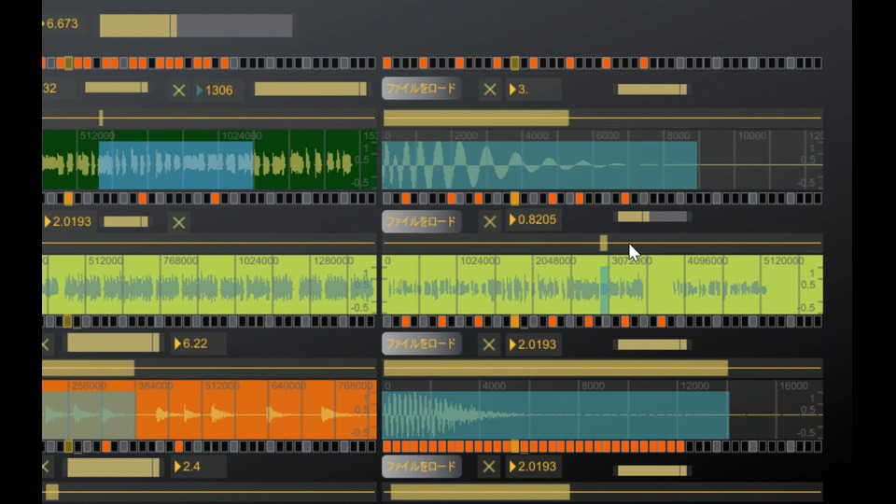Click the cut-off X icon left of the 2.4 slider
The height and width of the screenshot is (504, 896).
coord(46,467)
